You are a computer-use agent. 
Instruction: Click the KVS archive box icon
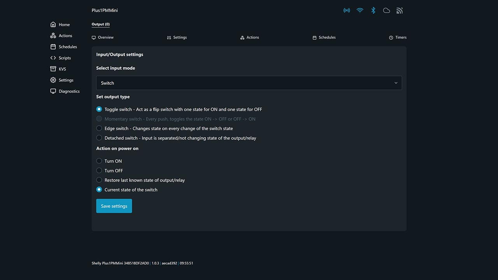[x=53, y=69]
